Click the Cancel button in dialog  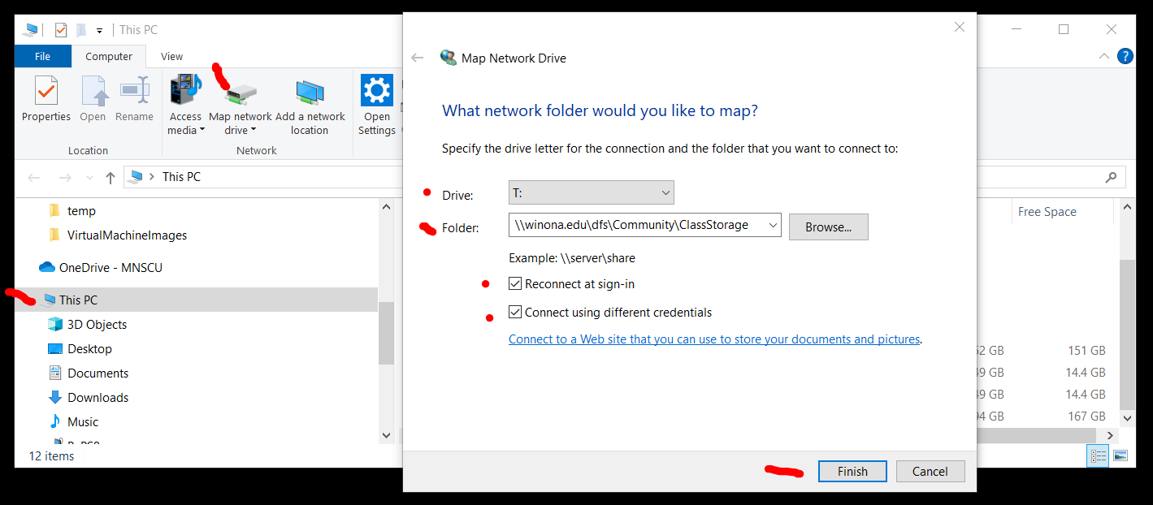click(x=930, y=471)
